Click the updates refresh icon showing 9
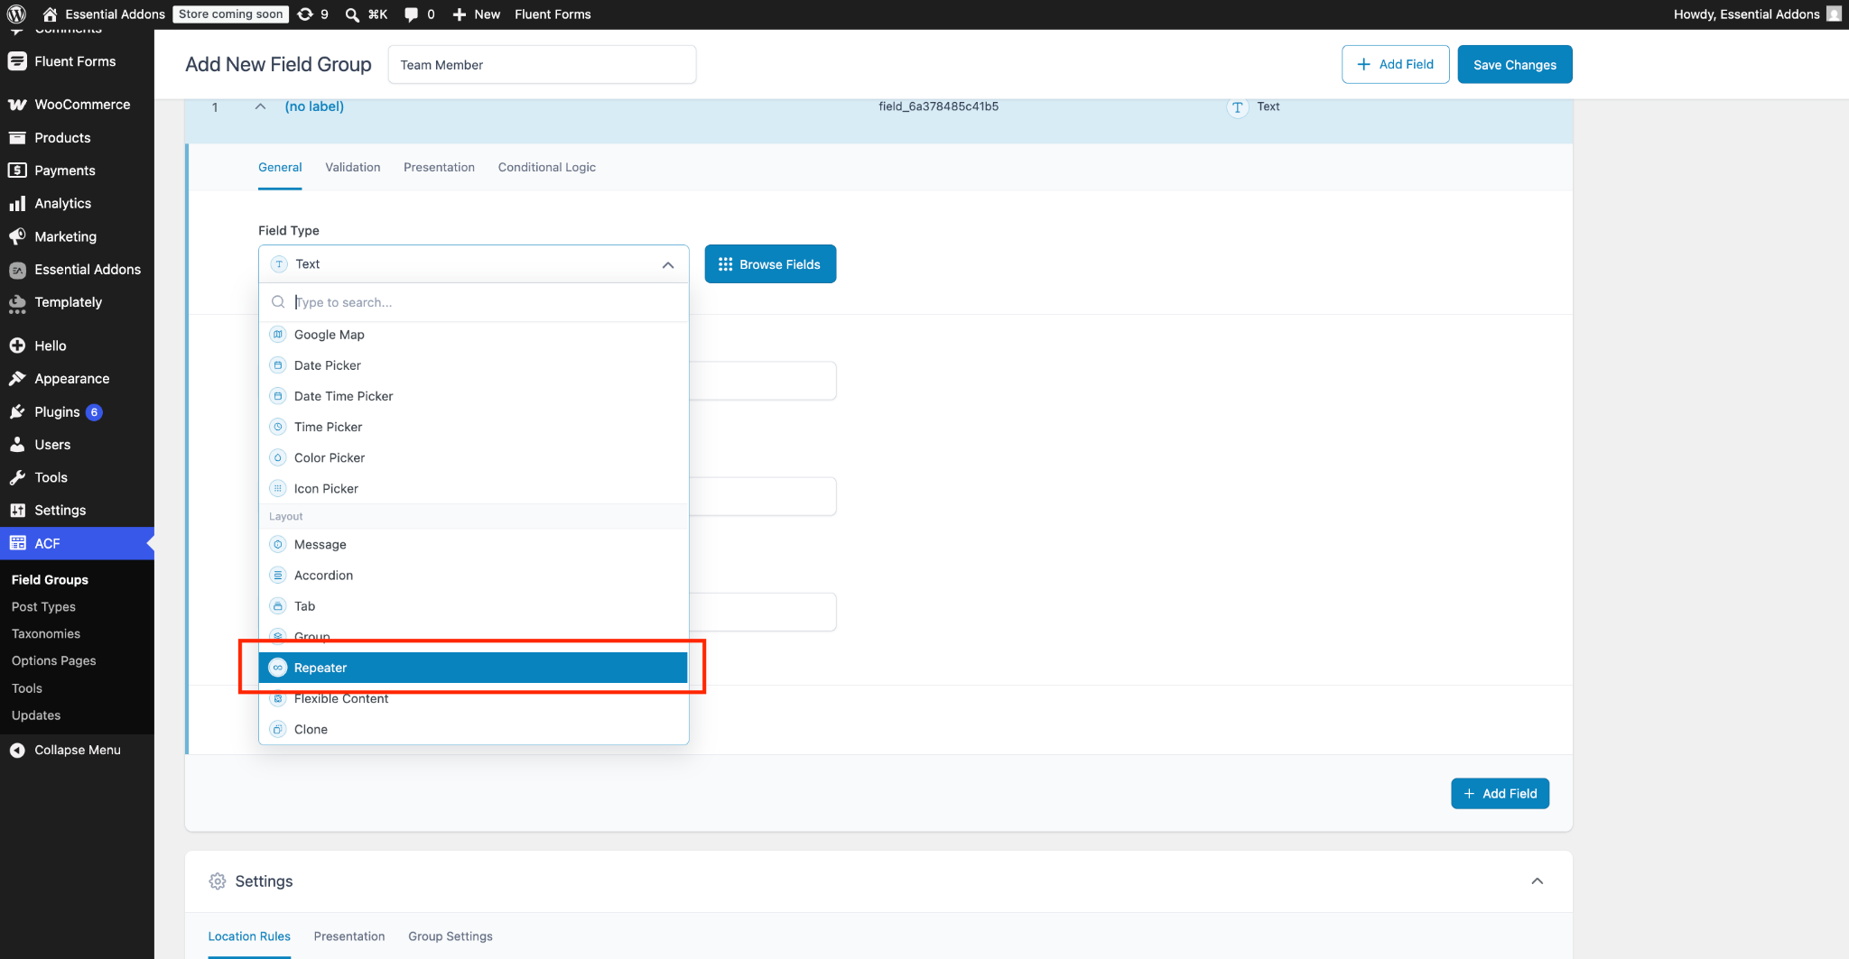1849x959 pixels. (305, 14)
